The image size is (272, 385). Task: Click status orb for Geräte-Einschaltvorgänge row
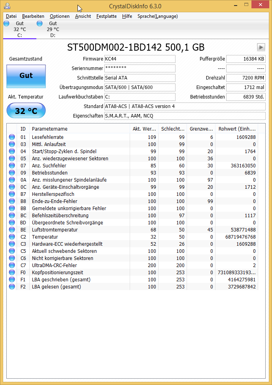[12, 187]
